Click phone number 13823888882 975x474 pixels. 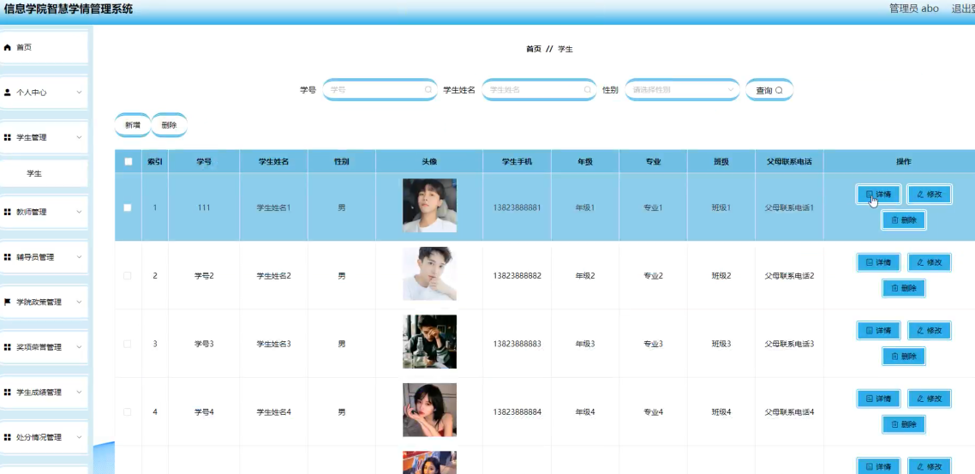pos(517,275)
